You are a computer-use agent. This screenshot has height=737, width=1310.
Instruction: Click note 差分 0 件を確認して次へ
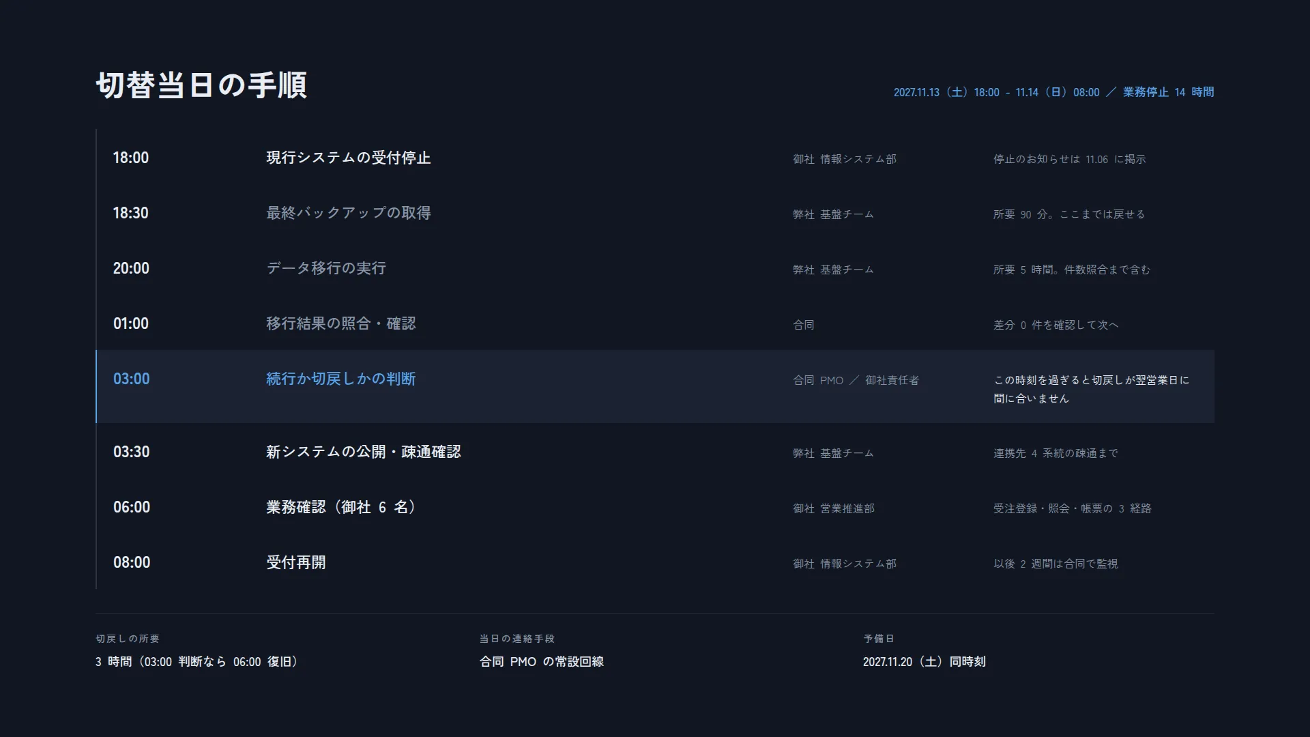1056,325
